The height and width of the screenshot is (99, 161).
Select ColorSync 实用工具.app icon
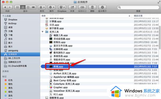[x=51, y=84]
